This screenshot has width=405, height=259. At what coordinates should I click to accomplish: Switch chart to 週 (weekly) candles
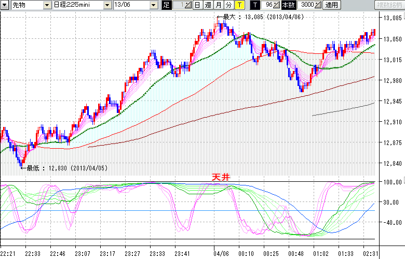tap(208, 5)
